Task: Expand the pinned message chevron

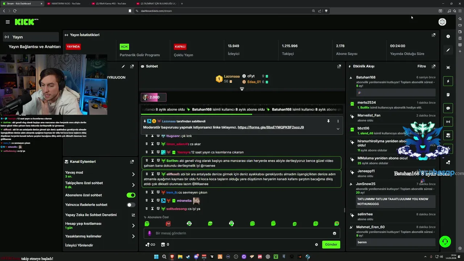Action: tap(338, 129)
